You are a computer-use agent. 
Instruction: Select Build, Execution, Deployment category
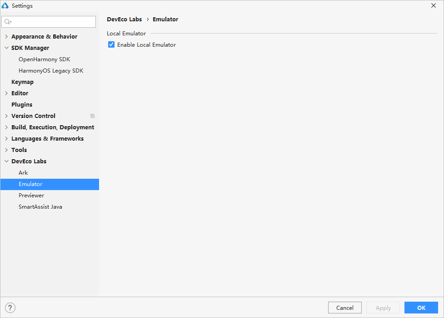coord(53,127)
